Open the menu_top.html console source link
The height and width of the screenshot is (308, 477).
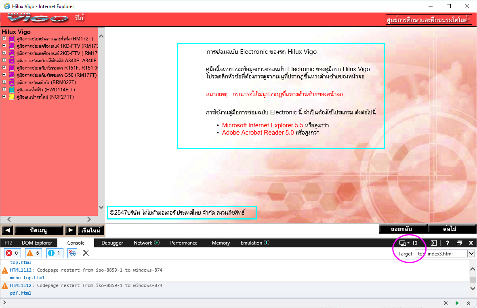pos(27,278)
